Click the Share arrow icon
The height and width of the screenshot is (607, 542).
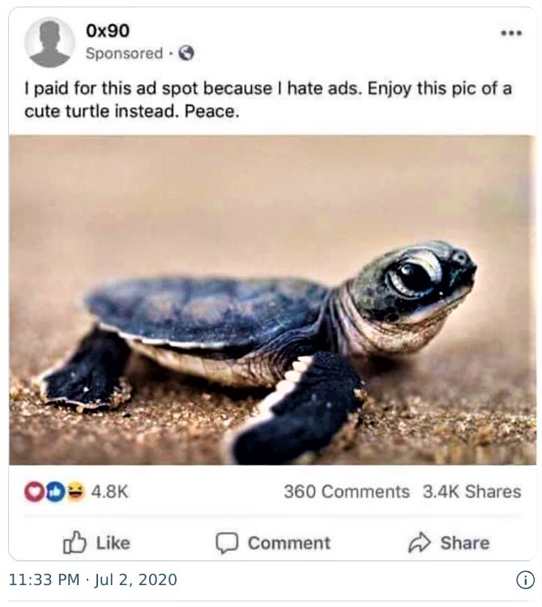click(x=418, y=542)
